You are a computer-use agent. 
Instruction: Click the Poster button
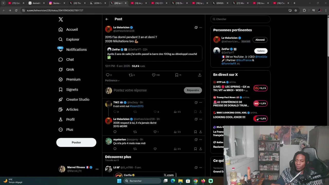pos(76,142)
